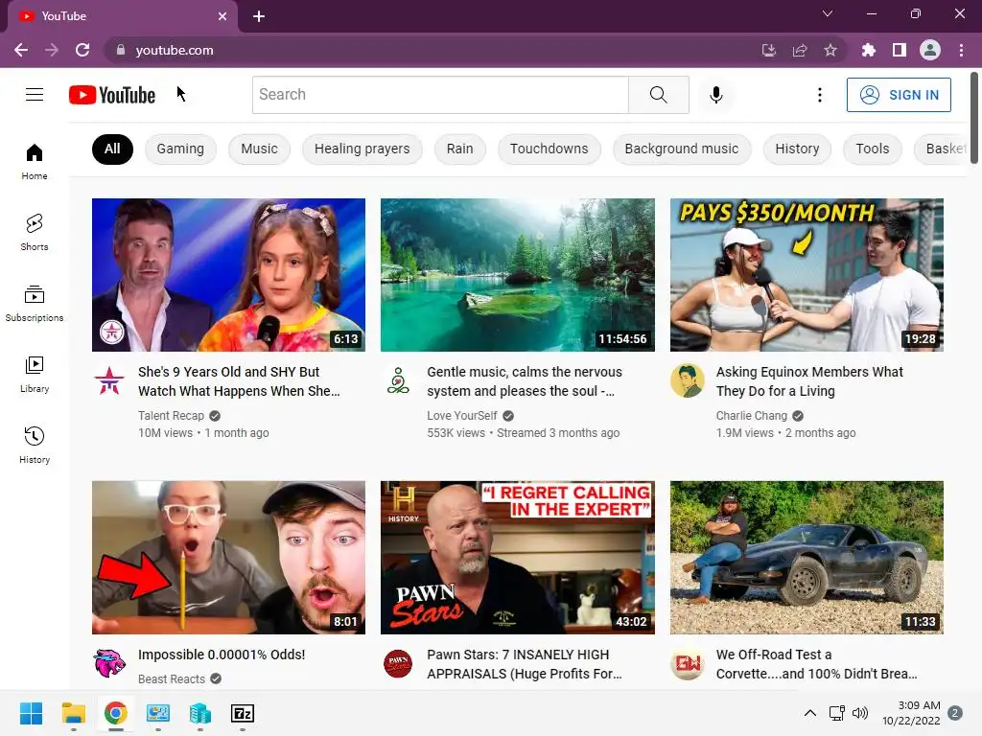The height and width of the screenshot is (736, 982).
Task: Open Chrome three-dot menu
Action: click(961, 50)
